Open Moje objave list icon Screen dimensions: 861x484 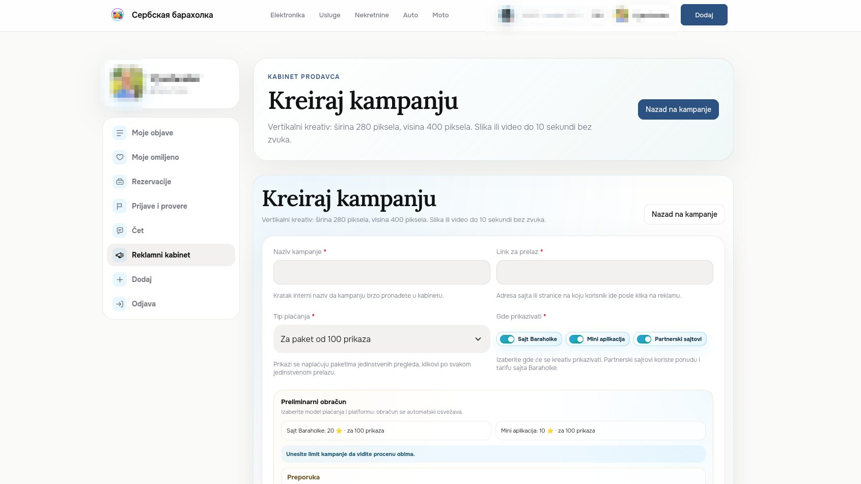[x=120, y=133]
